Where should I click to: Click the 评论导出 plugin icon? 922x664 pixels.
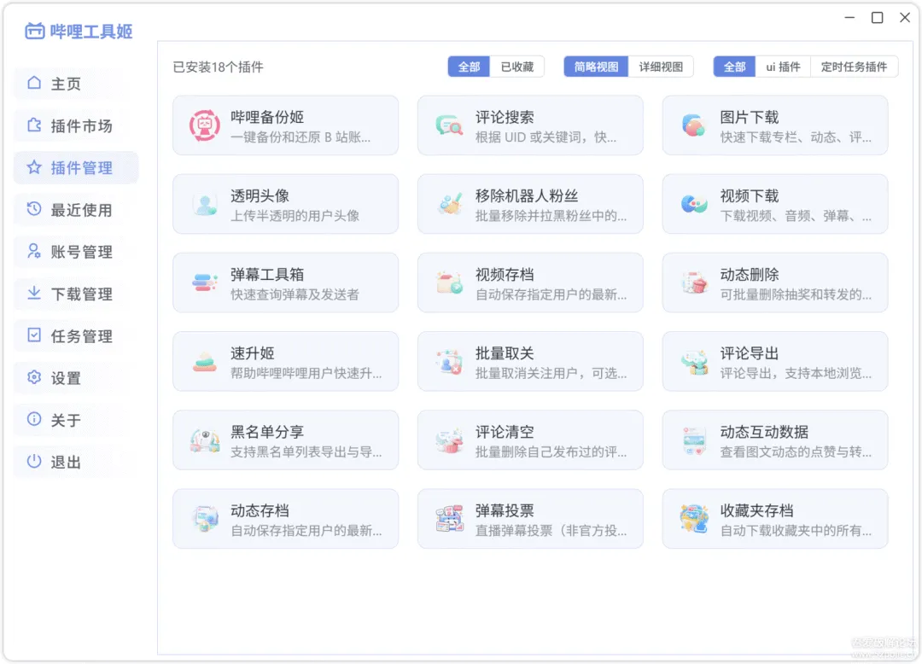tap(694, 361)
